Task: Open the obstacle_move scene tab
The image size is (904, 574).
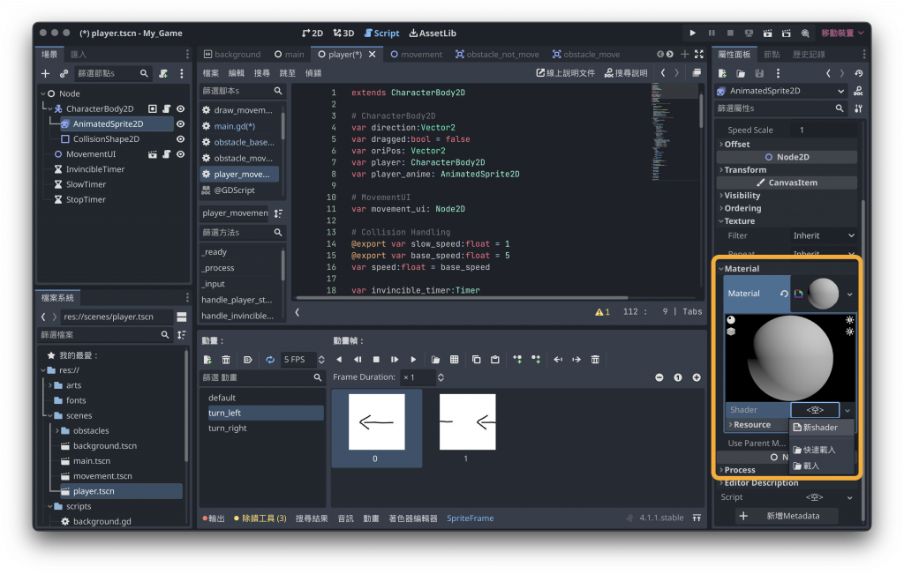Action: click(586, 54)
